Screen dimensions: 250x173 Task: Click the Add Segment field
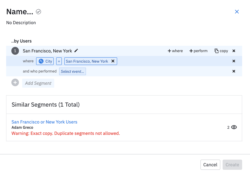[38, 83]
